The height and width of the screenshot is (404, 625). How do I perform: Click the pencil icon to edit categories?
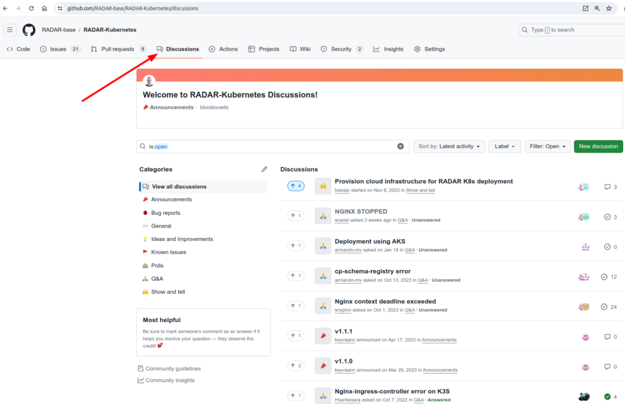(x=264, y=169)
